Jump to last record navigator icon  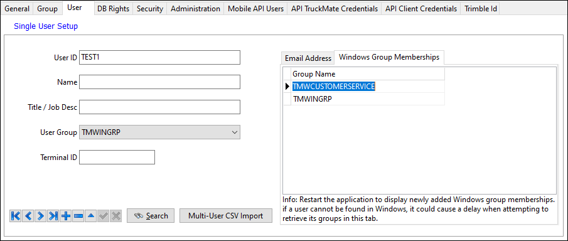click(x=53, y=216)
